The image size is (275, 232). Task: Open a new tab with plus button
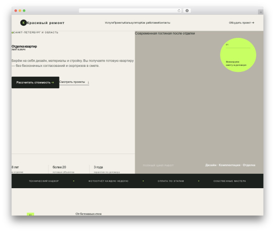coord(261,12)
